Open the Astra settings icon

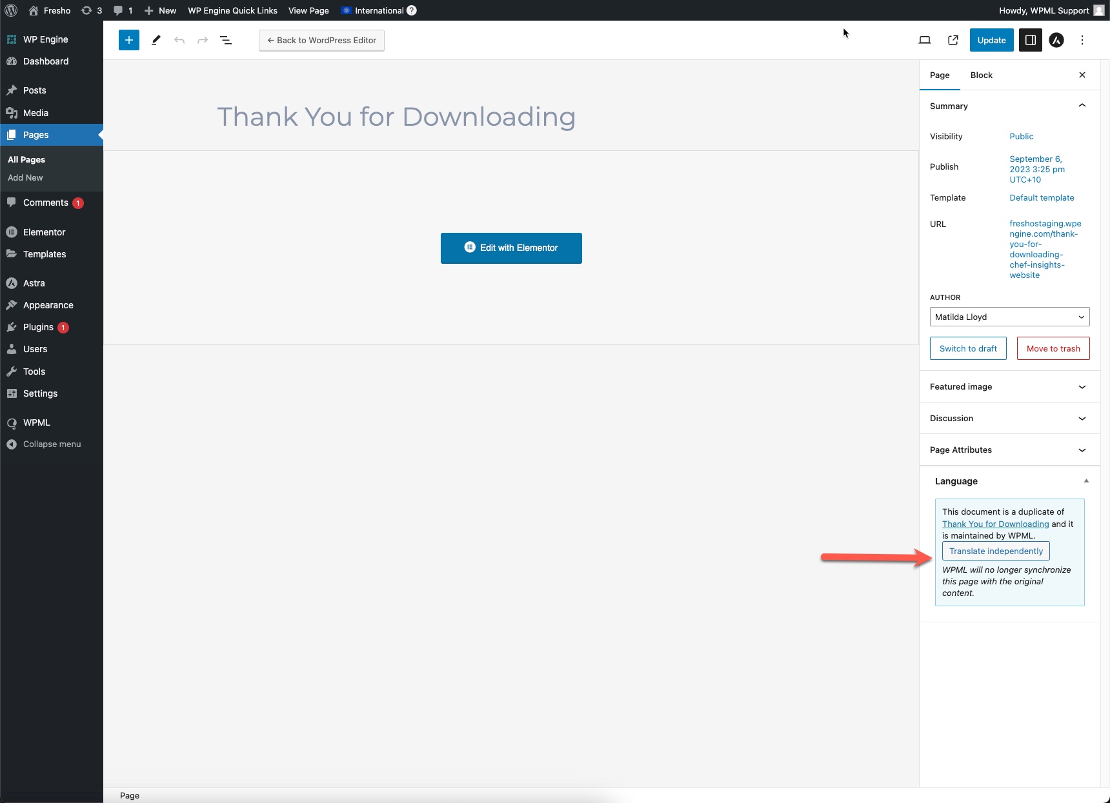(1056, 40)
